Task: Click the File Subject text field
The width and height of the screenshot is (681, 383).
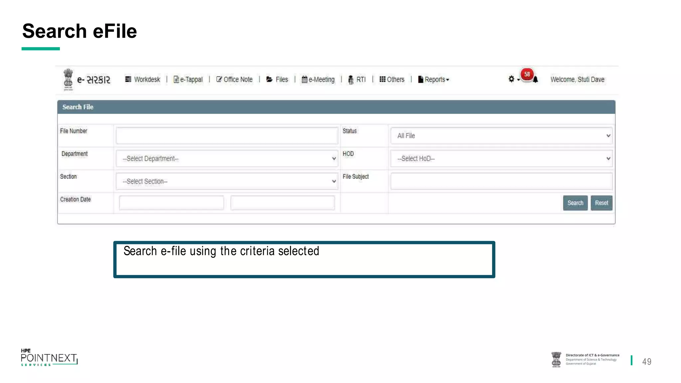Action: (501, 181)
